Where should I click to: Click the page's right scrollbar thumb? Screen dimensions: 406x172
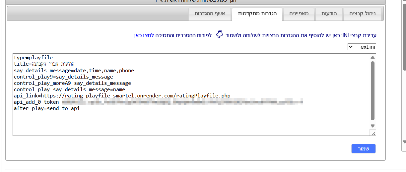coord(404,33)
